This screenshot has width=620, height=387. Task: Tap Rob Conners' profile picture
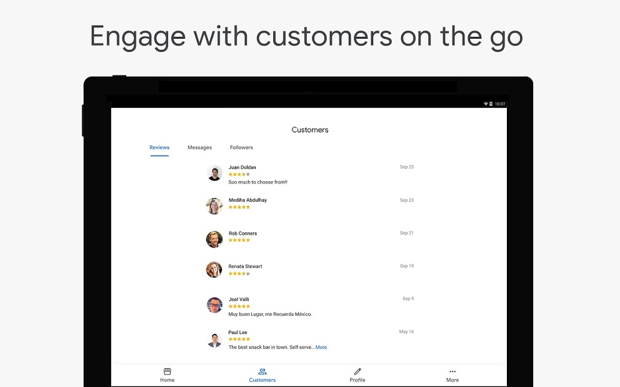click(x=214, y=239)
